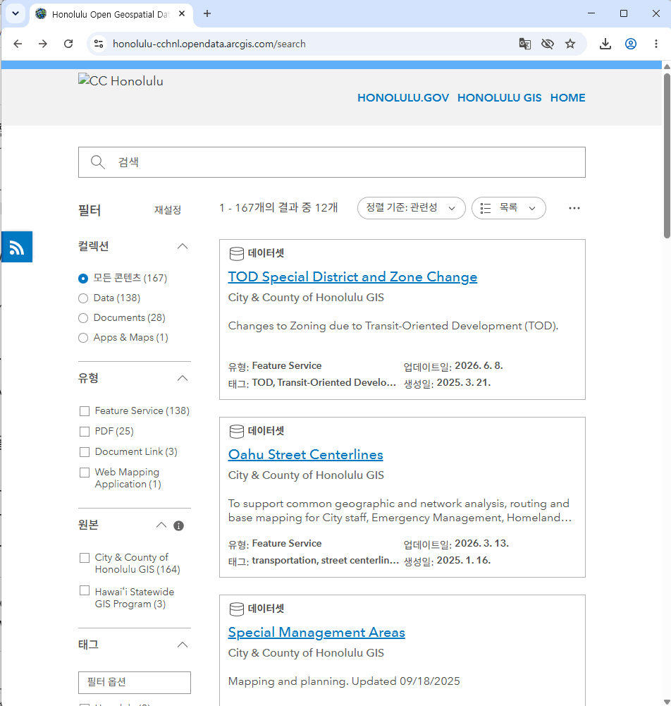Click the scrollbar up arrow
Image resolution: width=671 pixels, height=706 pixels.
tap(667, 66)
